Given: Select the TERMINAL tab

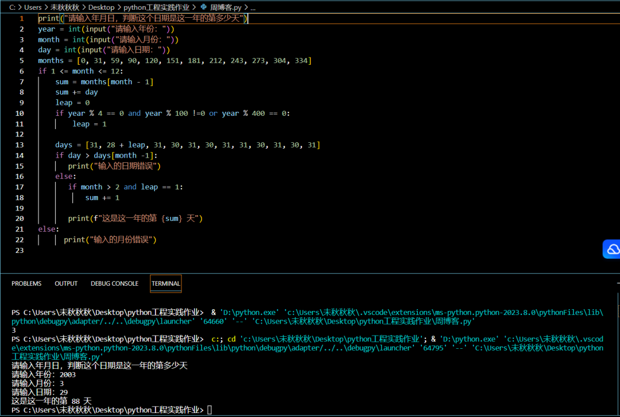Looking at the screenshot, I should pos(166,283).
